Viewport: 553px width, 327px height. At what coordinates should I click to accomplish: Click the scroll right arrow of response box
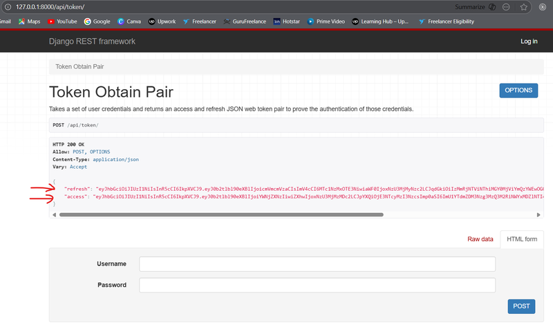coord(538,215)
